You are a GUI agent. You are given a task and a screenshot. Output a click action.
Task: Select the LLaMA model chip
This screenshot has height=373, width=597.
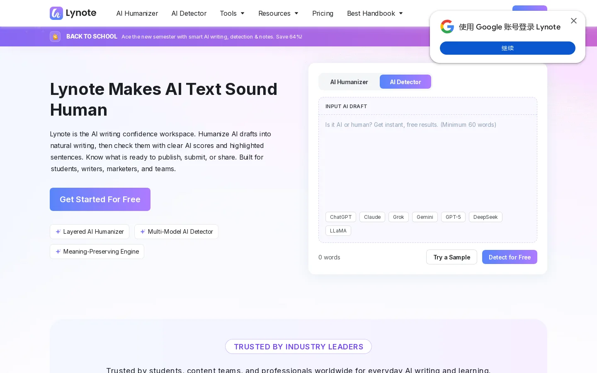(x=338, y=231)
